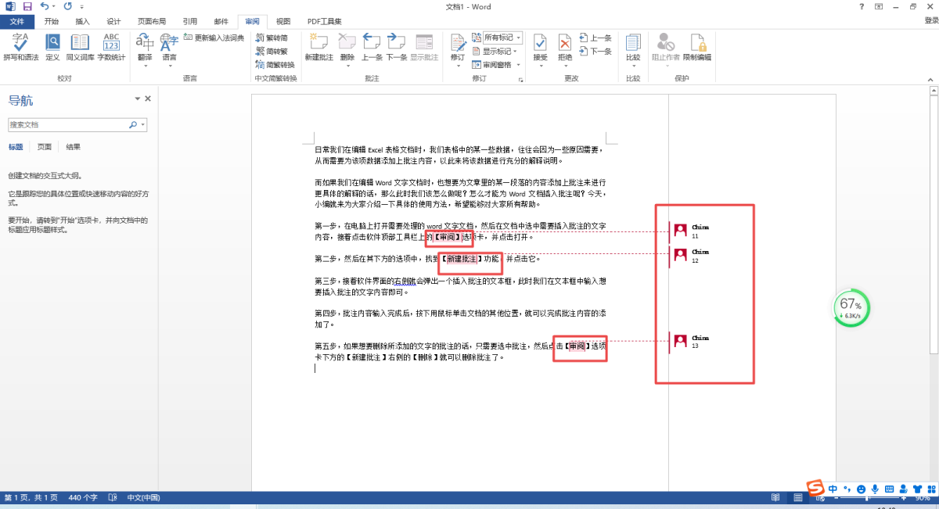Open the 所有标记 markup dropdown

(x=502, y=38)
